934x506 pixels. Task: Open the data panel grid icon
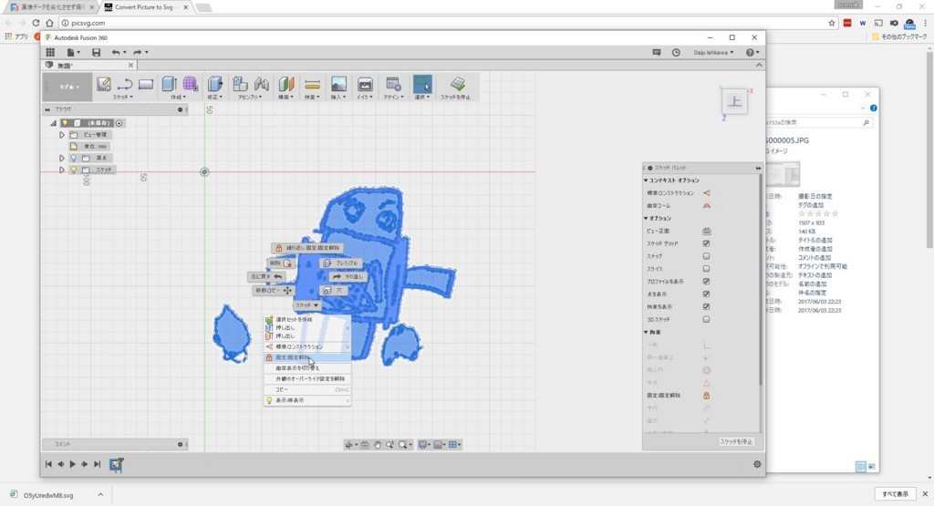pyautogui.click(x=51, y=52)
